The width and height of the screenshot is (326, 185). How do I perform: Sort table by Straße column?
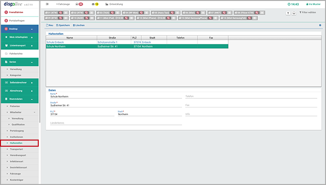pos(114,38)
